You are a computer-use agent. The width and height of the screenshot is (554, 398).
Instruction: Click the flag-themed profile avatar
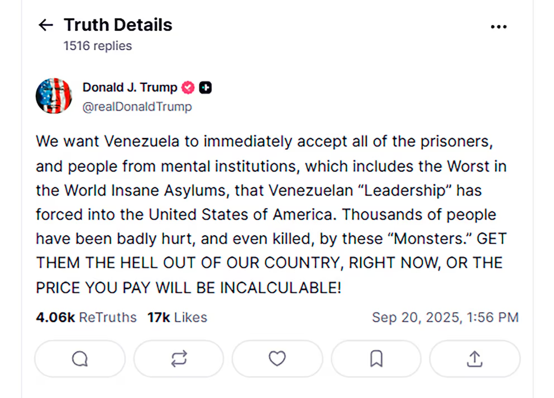(54, 96)
